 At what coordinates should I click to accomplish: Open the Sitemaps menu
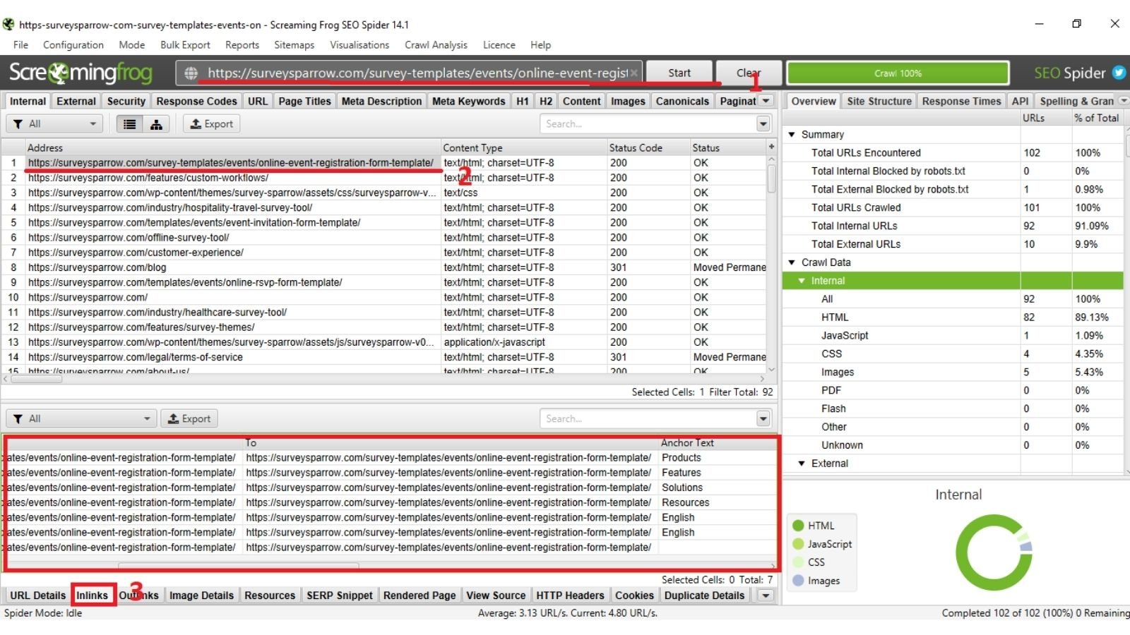(294, 45)
